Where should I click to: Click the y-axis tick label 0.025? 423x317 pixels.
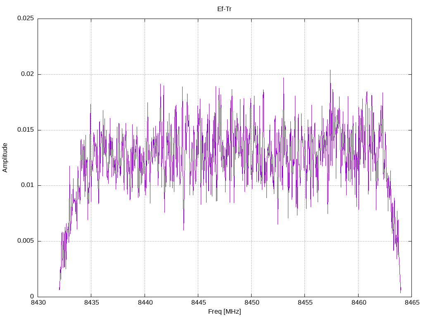coord(26,18)
